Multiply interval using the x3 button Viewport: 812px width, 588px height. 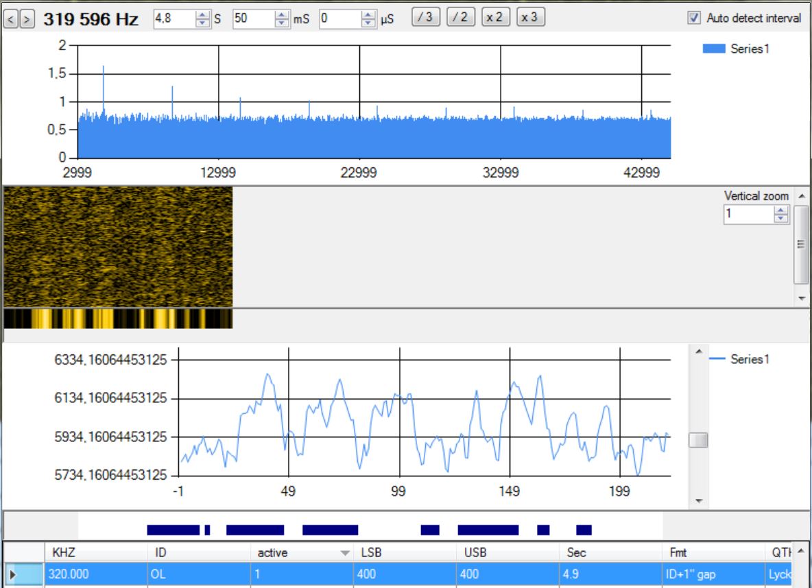pos(530,17)
